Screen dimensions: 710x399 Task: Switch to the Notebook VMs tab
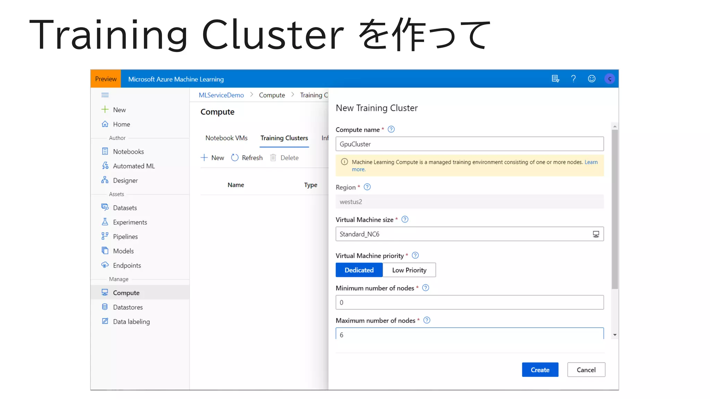coord(226,138)
